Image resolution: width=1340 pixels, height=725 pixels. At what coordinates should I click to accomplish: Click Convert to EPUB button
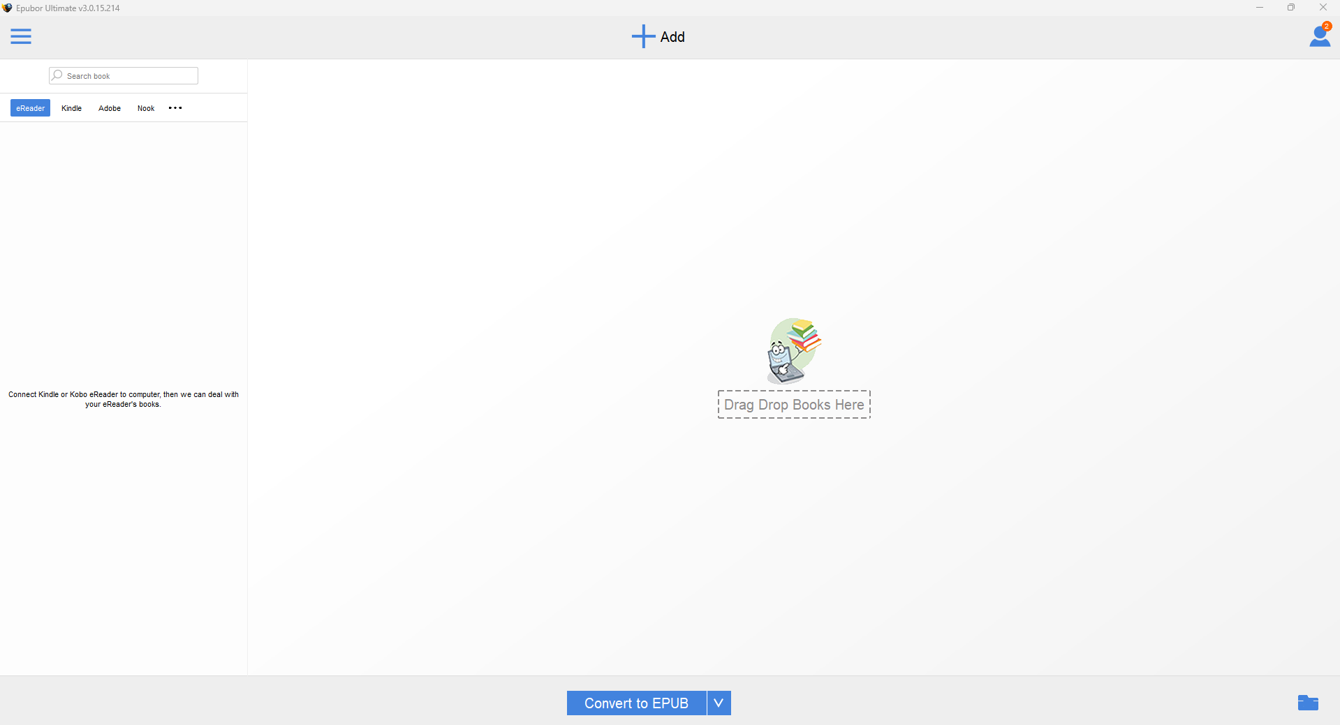(x=636, y=703)
